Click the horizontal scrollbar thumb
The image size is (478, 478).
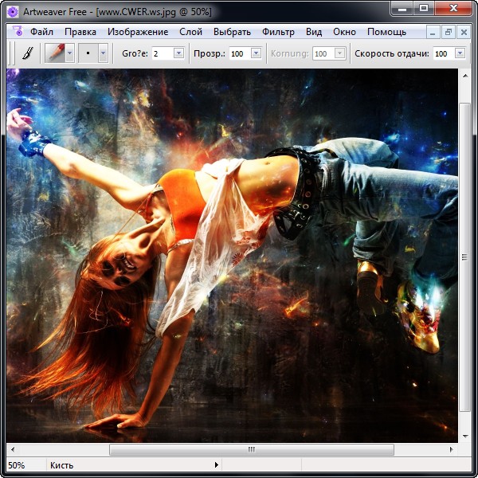pos(252,449)
